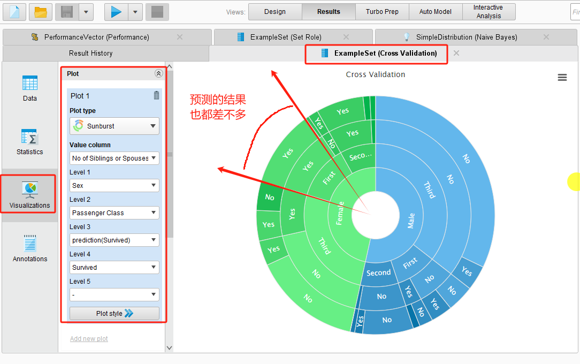Image resolution: width=580 pixels, height=364 pixels.
Task: Select the female Seco... class segment
Action: click(360, 156)
